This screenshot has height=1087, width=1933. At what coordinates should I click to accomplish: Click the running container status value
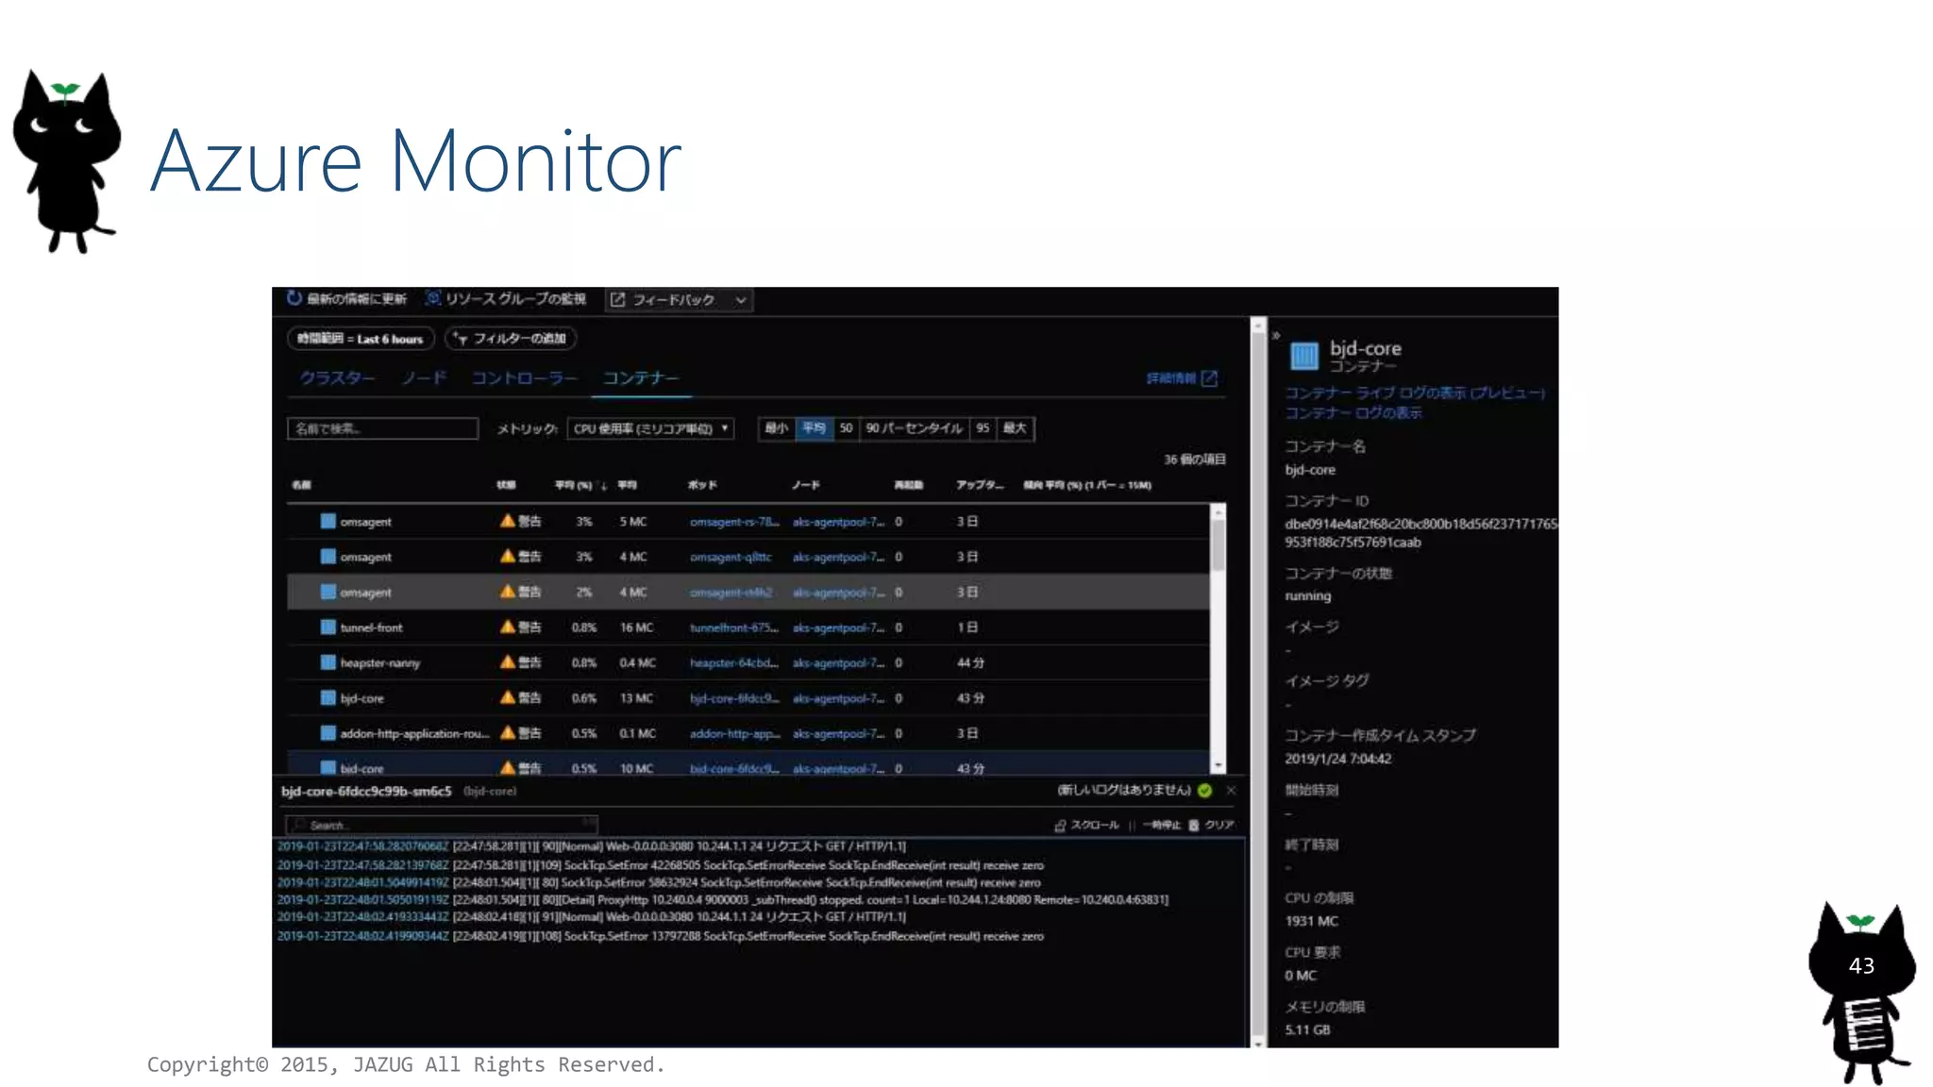click(x=1307, y=596)
